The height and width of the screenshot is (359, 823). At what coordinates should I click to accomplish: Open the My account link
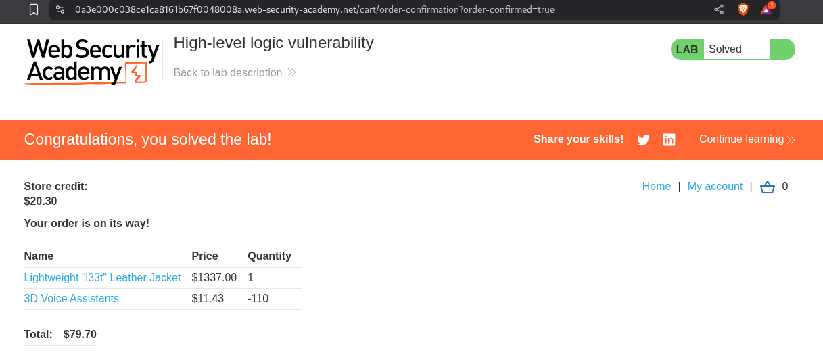click(x=715, y=187)
